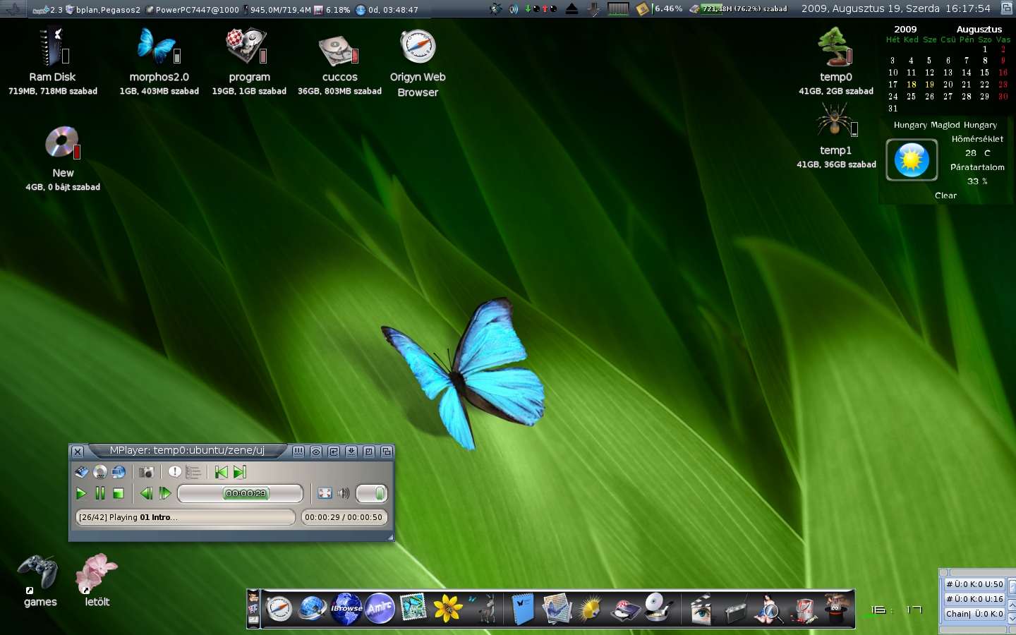This screenshot has width=1016, height=635.
Task: Stop the currently playing track
Action: coord(118,493)
